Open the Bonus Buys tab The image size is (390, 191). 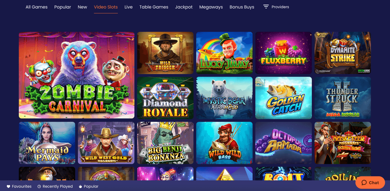[242, 7]
